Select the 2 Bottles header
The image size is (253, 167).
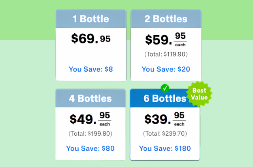(166, 19)
